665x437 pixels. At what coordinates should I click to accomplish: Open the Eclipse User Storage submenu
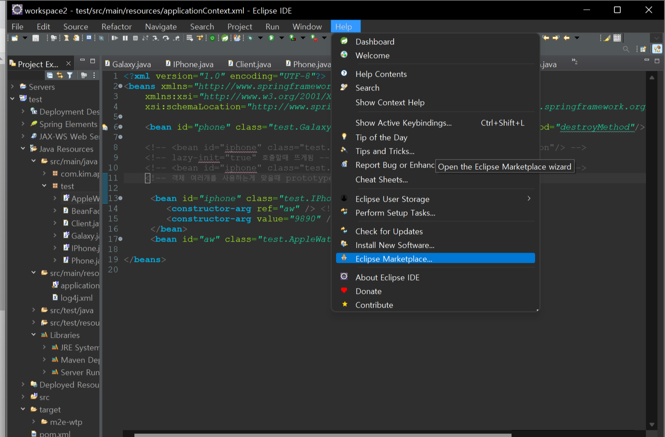pos(435,199)
